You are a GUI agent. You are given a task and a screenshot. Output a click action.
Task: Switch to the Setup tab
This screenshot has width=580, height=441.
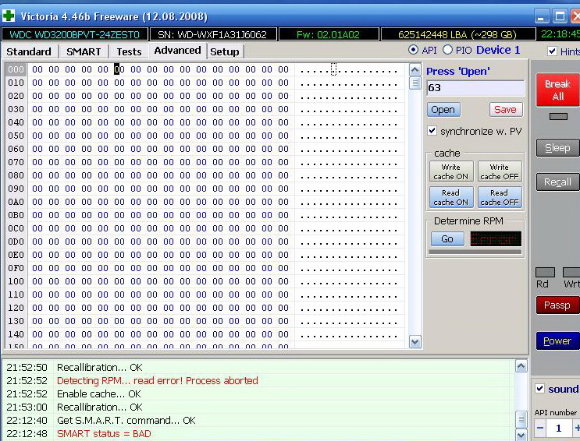point(225,51)
